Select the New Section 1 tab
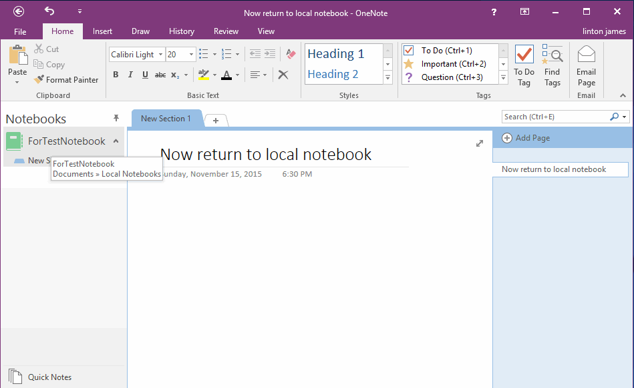This screenshot has height=388, width=634. [x=166, y=119]
